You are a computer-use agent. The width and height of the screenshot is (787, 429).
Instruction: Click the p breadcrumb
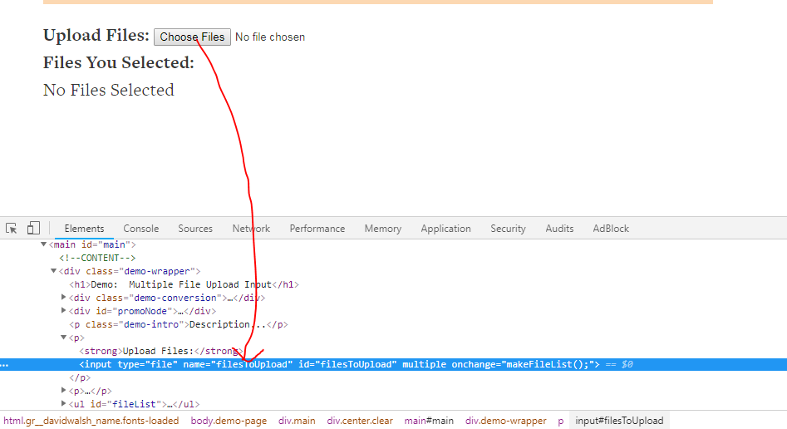coord(561,421)
